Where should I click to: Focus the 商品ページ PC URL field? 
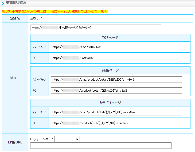(x=116, y=91)
